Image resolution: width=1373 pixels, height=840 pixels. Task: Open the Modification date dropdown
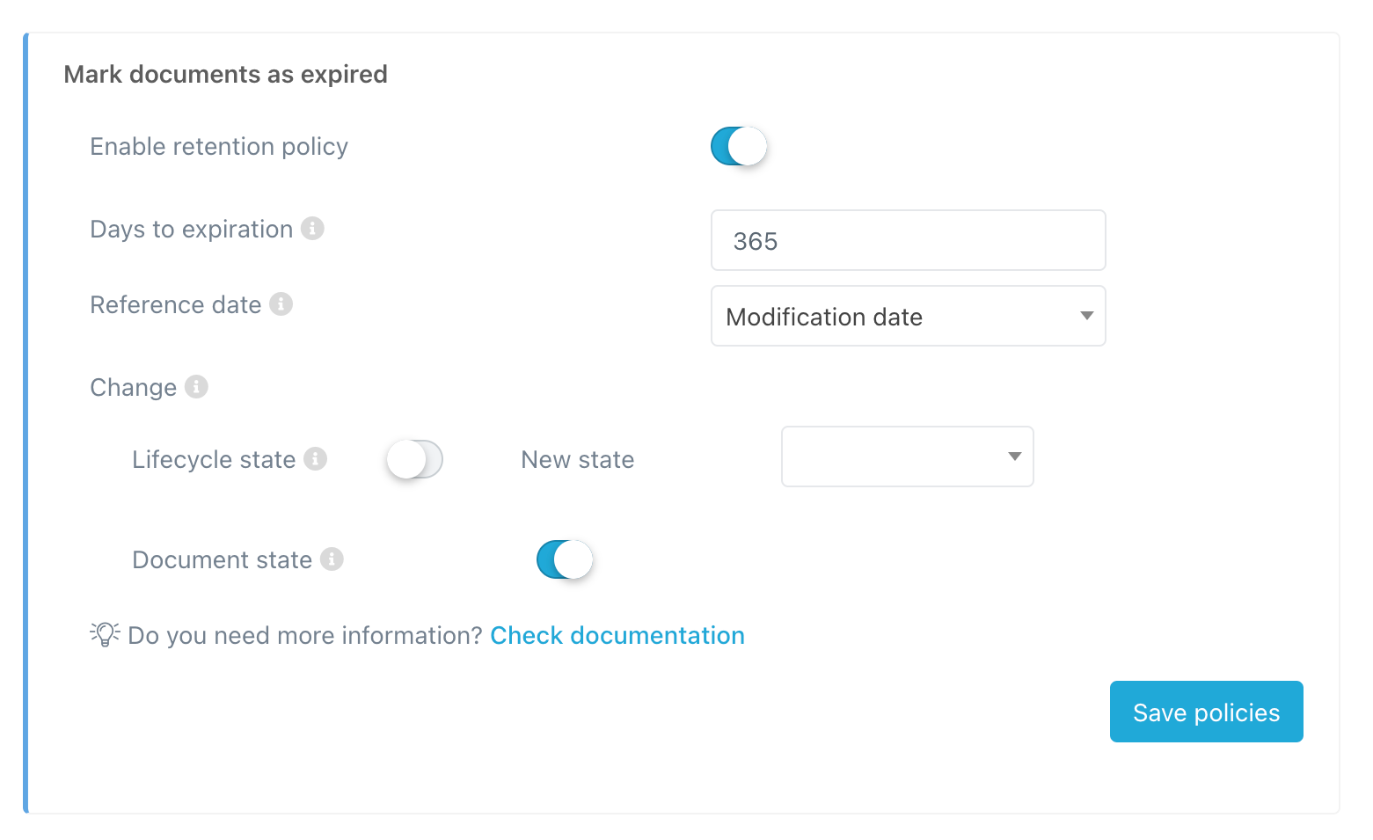pos(907,316)
